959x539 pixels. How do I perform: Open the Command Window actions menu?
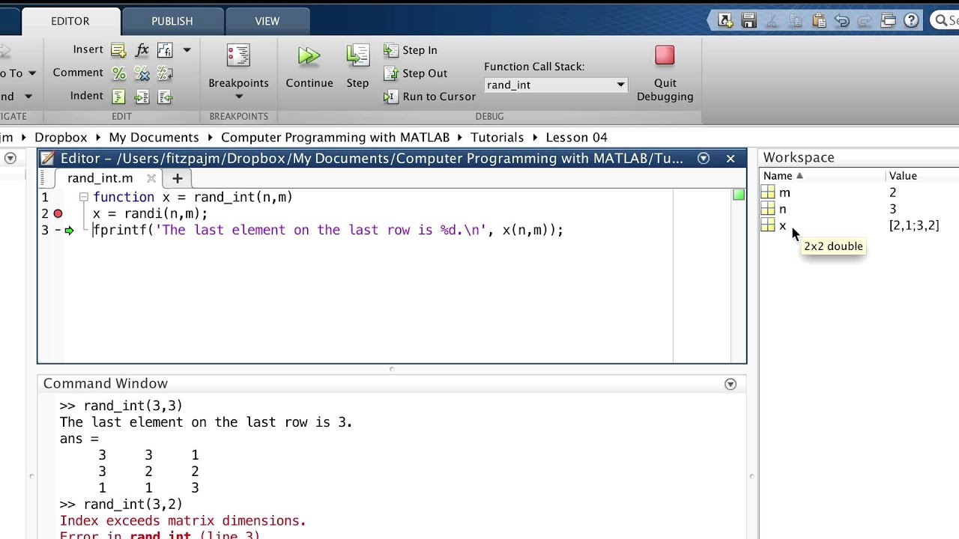tap(730, 384)
